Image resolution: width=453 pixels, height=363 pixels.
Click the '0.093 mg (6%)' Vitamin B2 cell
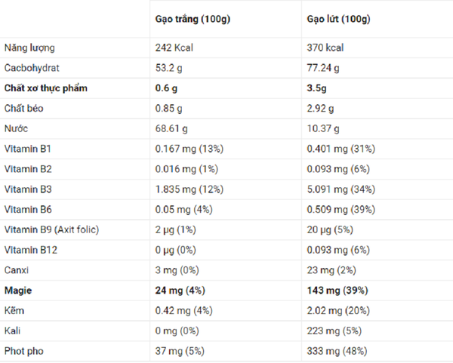(338, 169)
